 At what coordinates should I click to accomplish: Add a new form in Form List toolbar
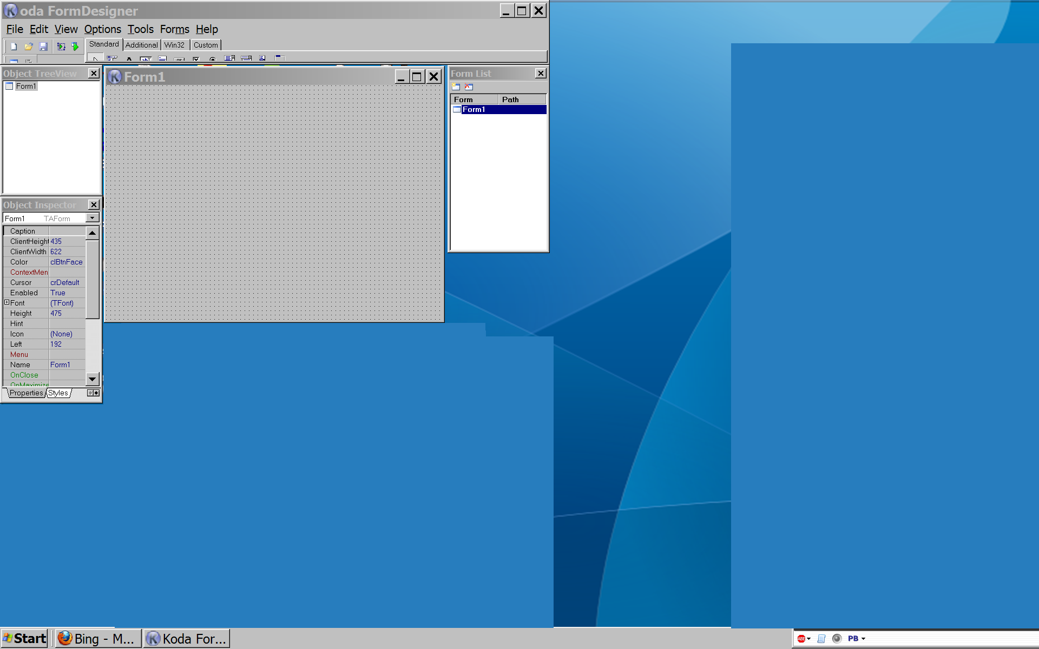coord(456,87)
